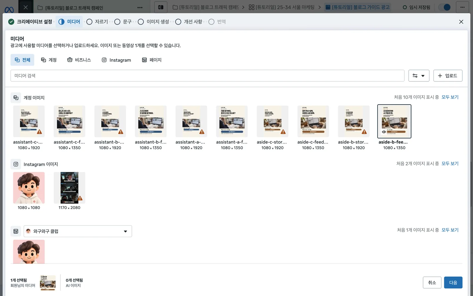
Task: Go to the 개선 사항 step
Action: click(189, 22)
